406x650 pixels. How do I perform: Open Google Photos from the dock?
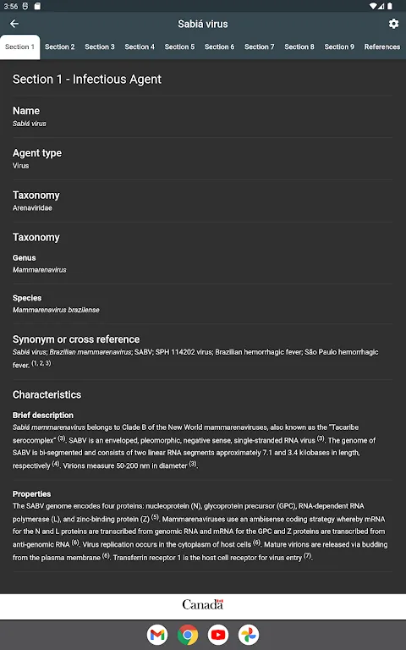tap(249, 635)
